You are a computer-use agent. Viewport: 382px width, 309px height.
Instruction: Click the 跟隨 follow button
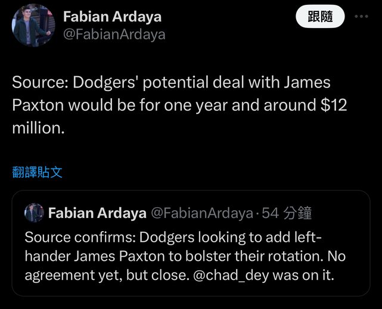(x=320, y=17)
